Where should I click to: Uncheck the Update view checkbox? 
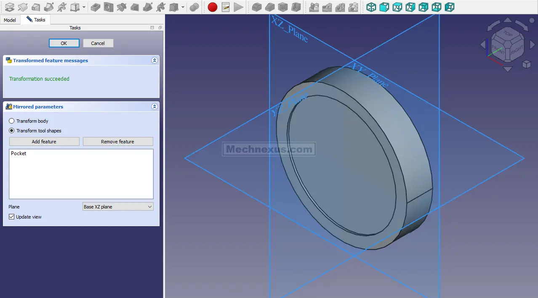pyautogui.click(x=12, y=217)
